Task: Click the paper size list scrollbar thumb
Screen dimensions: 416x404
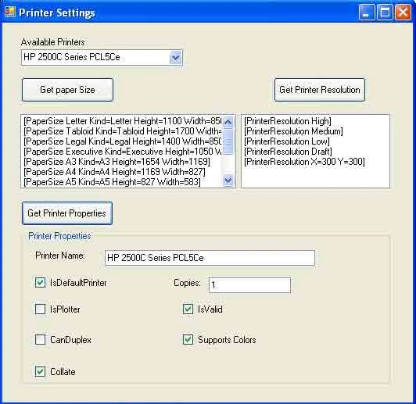Action: coord(228,141)
